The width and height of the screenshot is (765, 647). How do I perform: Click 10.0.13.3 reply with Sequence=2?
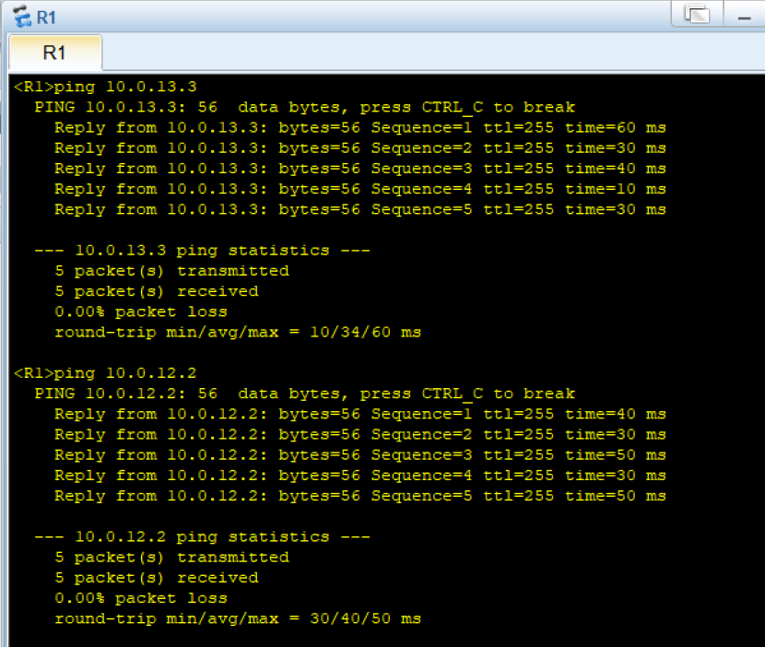coord(360,148)
